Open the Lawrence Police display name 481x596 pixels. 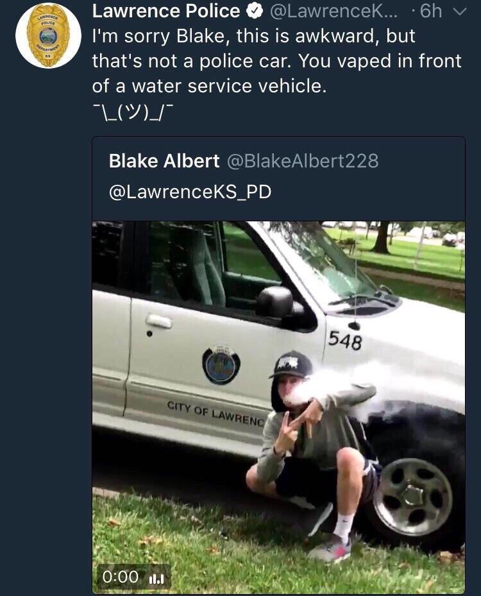click(166, 12)
